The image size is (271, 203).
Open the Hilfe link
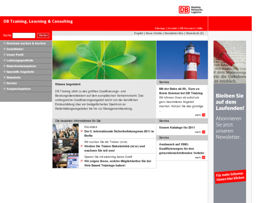click(200, 28)
